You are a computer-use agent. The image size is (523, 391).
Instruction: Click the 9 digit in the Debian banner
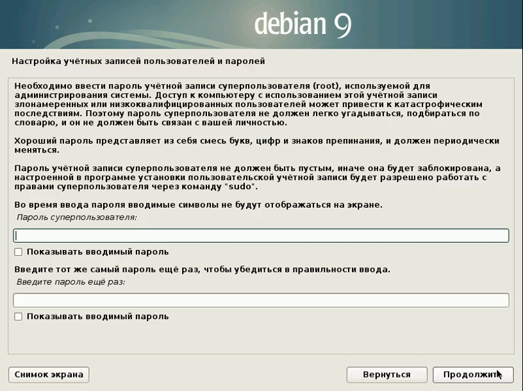[341, 24]
